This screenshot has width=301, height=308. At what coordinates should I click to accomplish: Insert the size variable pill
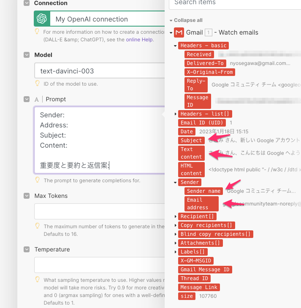point(187,296)
